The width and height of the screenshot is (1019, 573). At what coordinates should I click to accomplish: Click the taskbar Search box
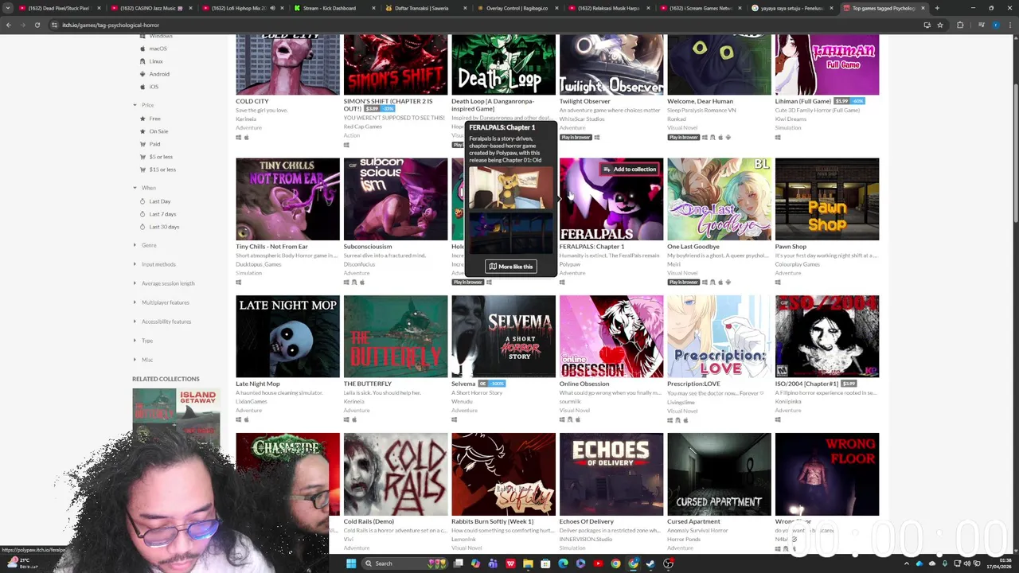click(x=404, y=563)
